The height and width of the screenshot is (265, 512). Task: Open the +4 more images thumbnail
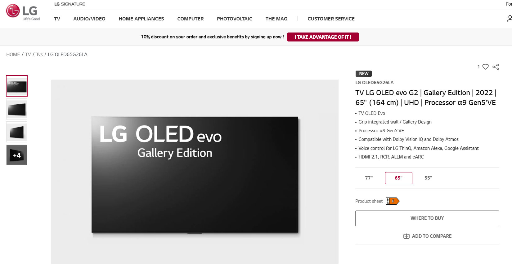point(17,155)
